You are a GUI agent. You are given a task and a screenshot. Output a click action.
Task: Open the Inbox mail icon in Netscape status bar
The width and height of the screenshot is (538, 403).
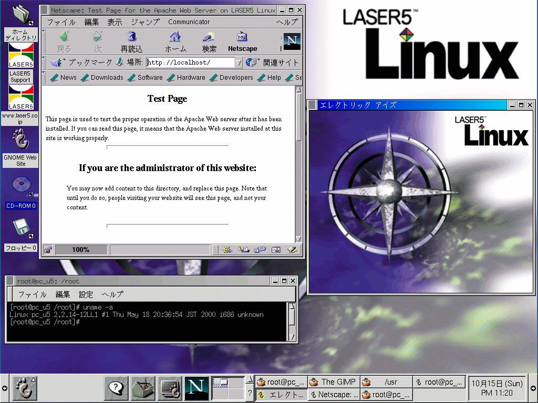click(243, 250)
